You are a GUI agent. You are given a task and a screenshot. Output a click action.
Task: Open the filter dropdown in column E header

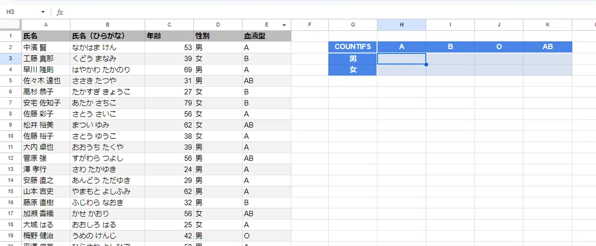coord(284,25)
